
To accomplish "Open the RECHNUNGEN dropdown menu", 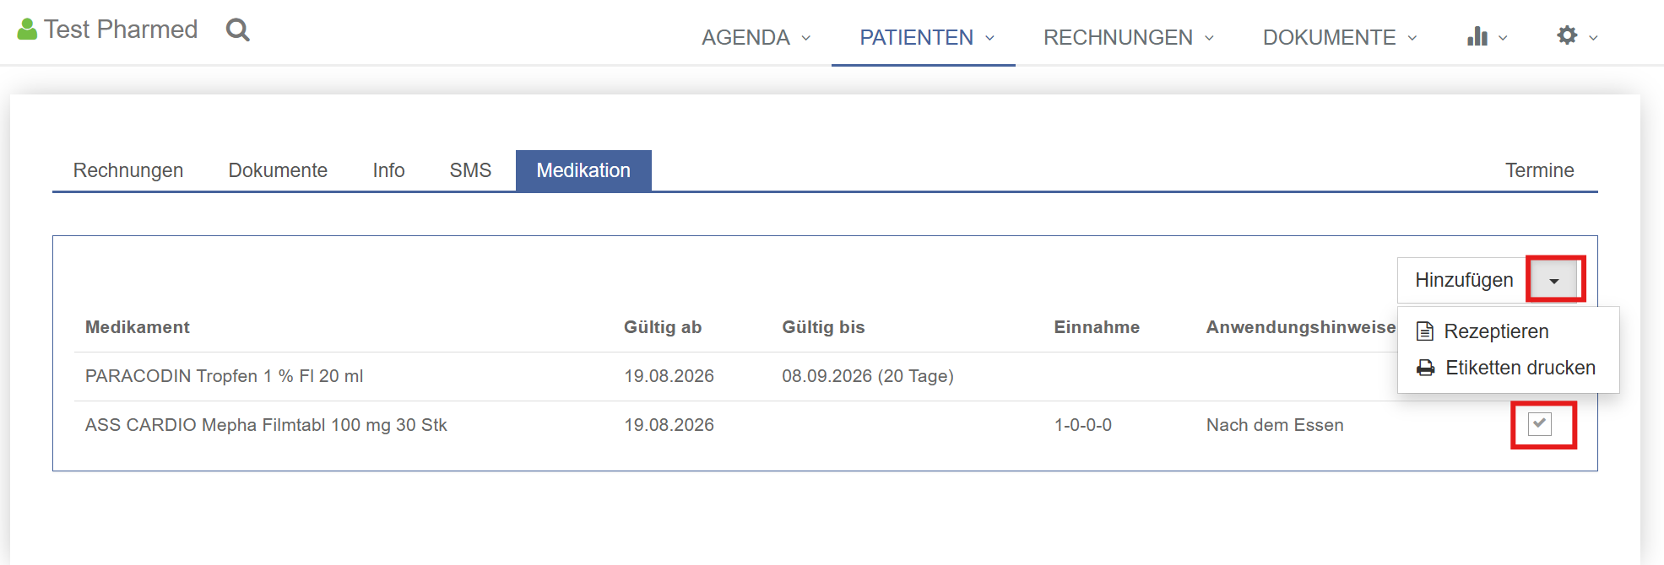I will pyautogui.click(x=1129, y=37).
